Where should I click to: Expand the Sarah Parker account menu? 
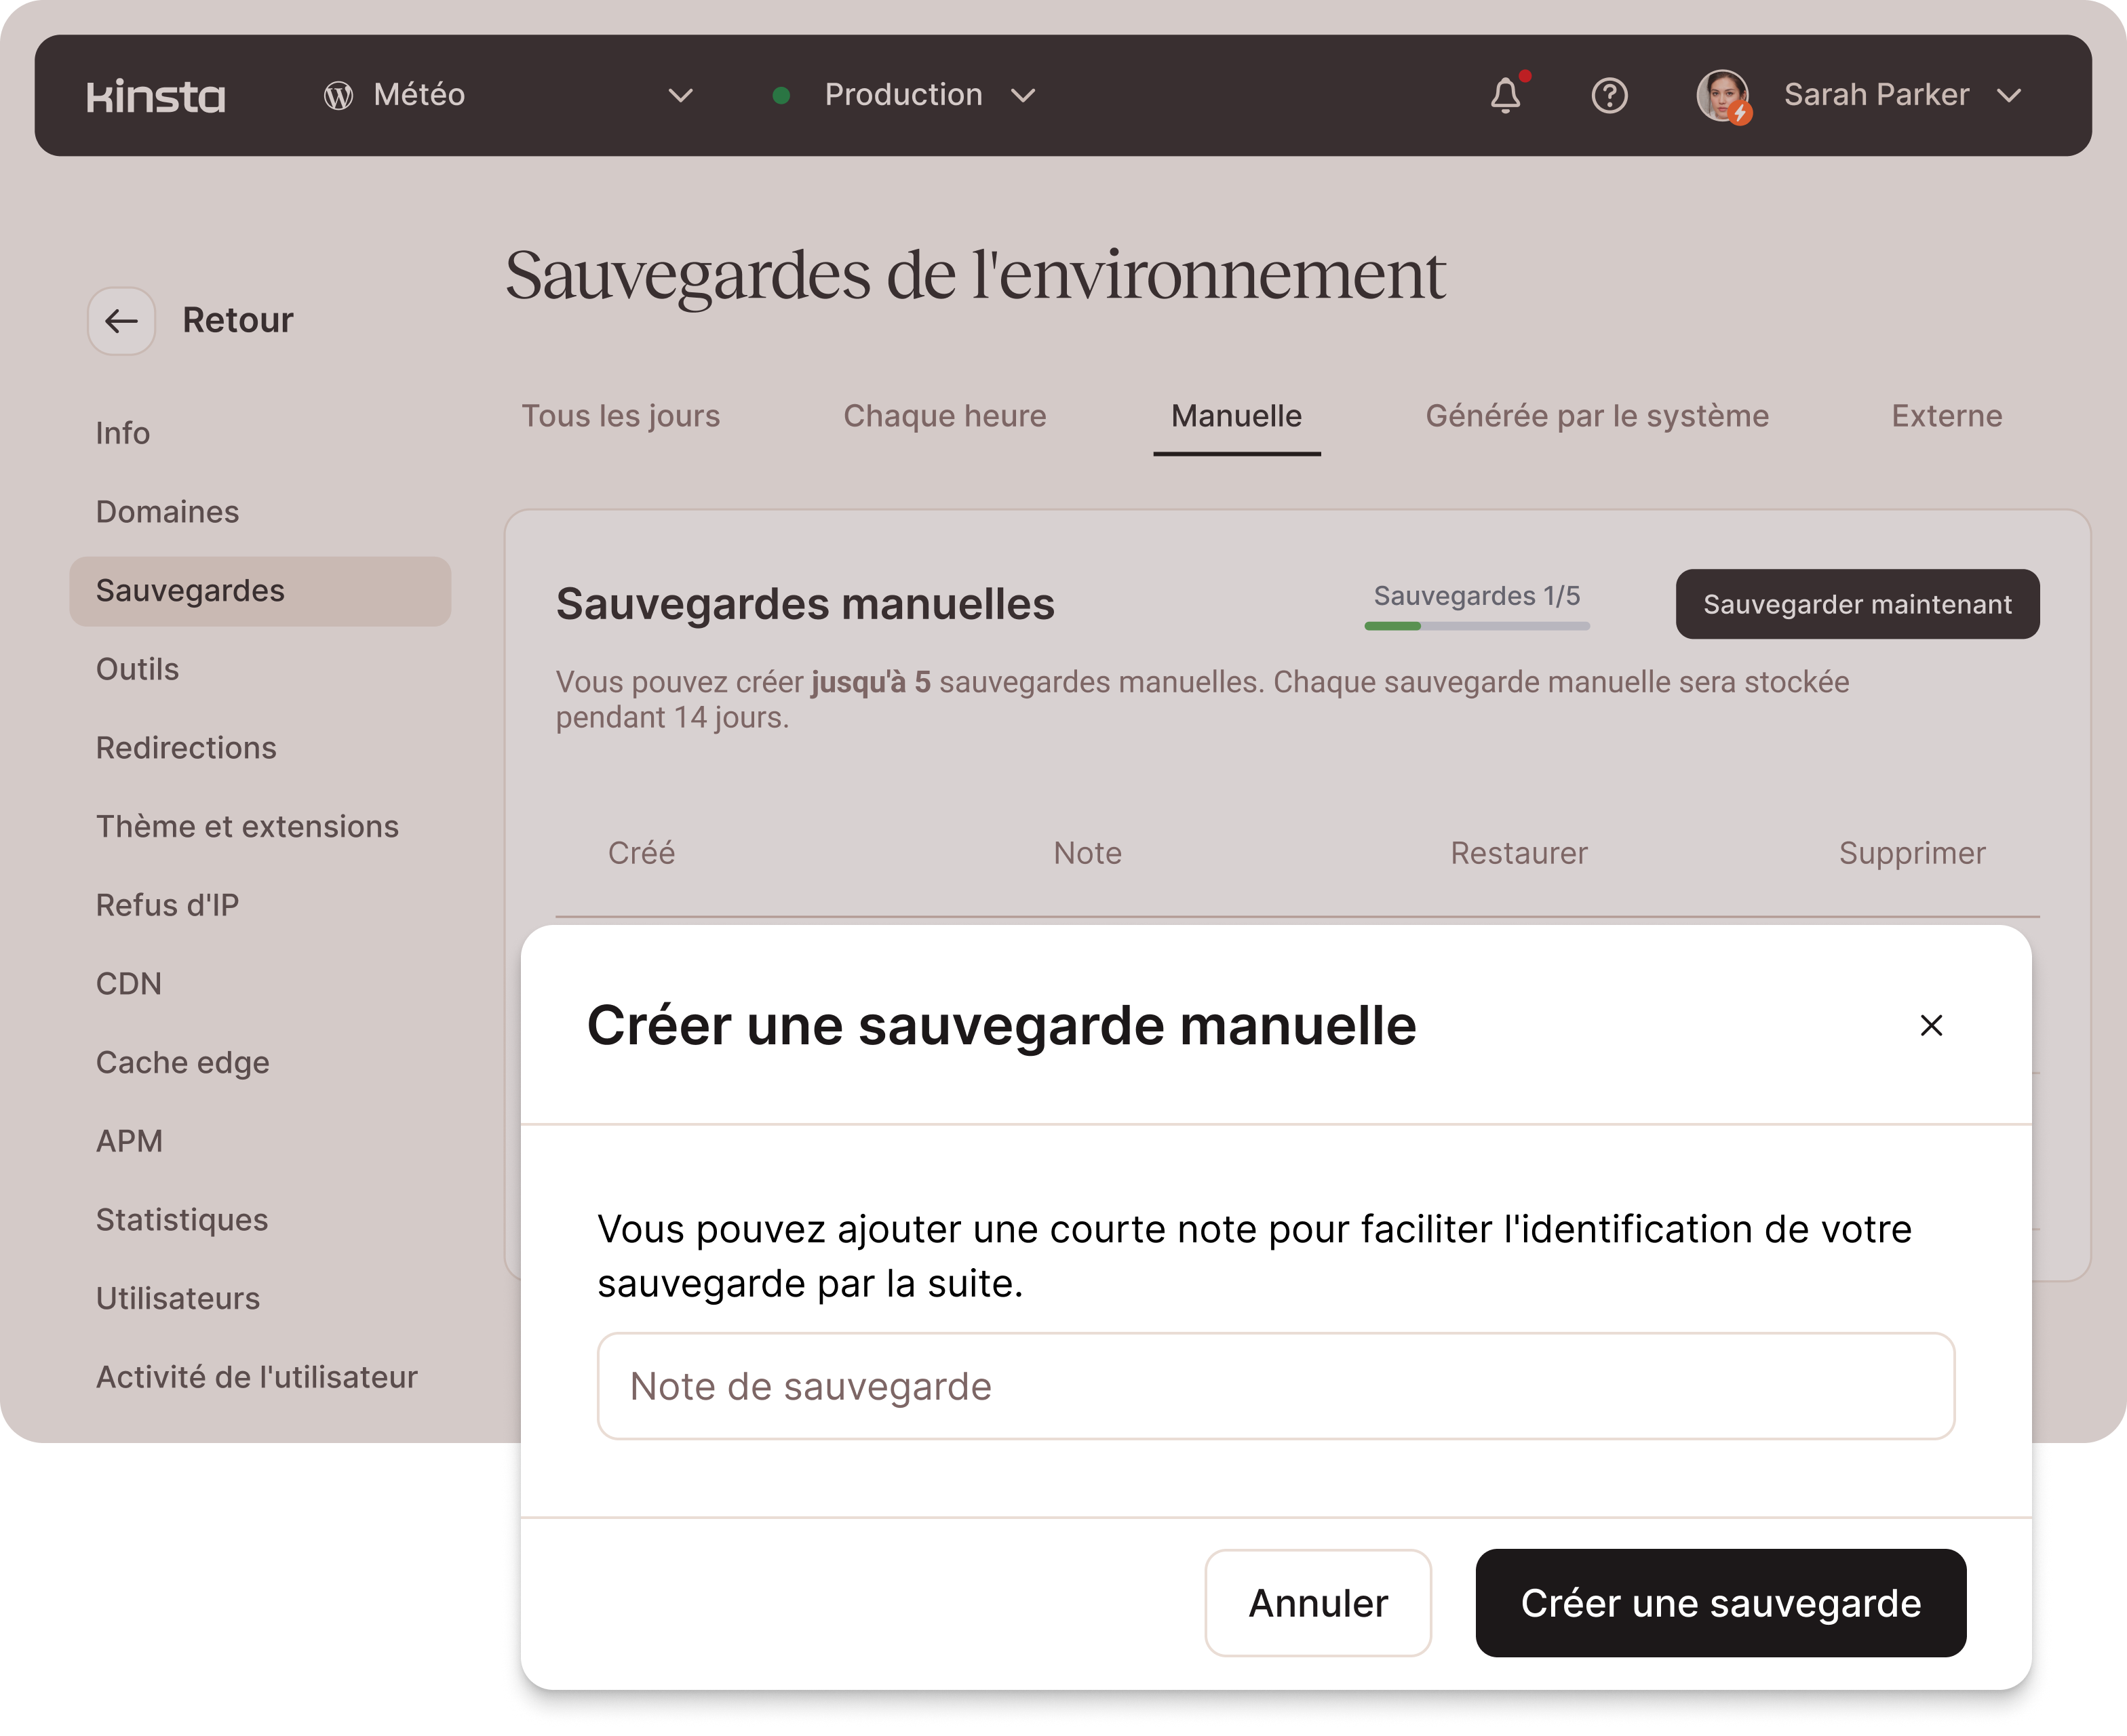point(2009,96)
